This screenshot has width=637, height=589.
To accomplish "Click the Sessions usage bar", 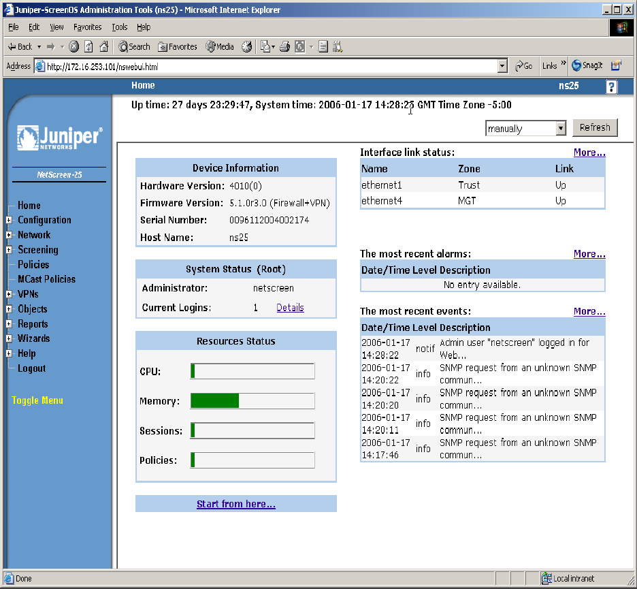I will 252,430.
